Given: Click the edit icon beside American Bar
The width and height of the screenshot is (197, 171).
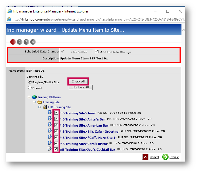Looking at the screenshot, I should [x=50, y=124].
